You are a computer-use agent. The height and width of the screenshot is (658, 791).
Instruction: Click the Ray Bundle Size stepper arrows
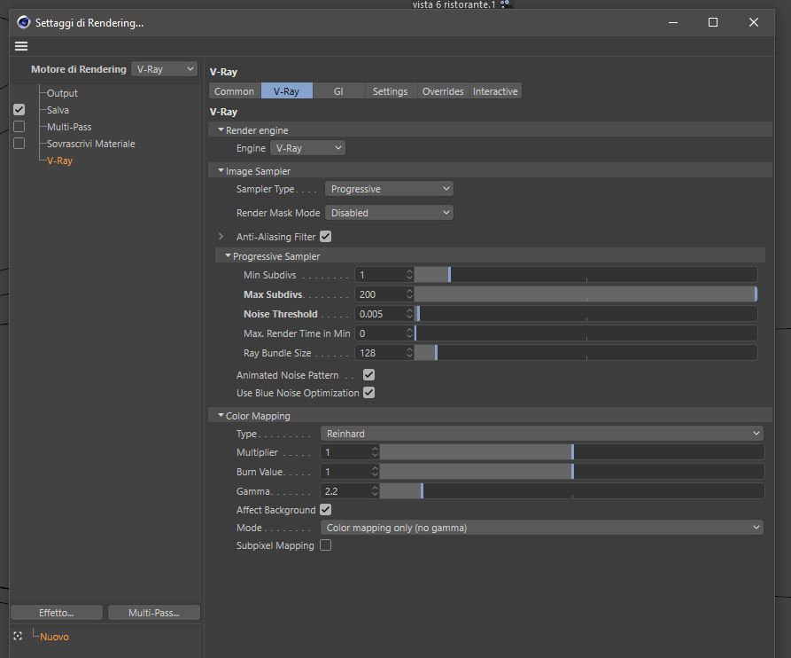tap(409, 353)
